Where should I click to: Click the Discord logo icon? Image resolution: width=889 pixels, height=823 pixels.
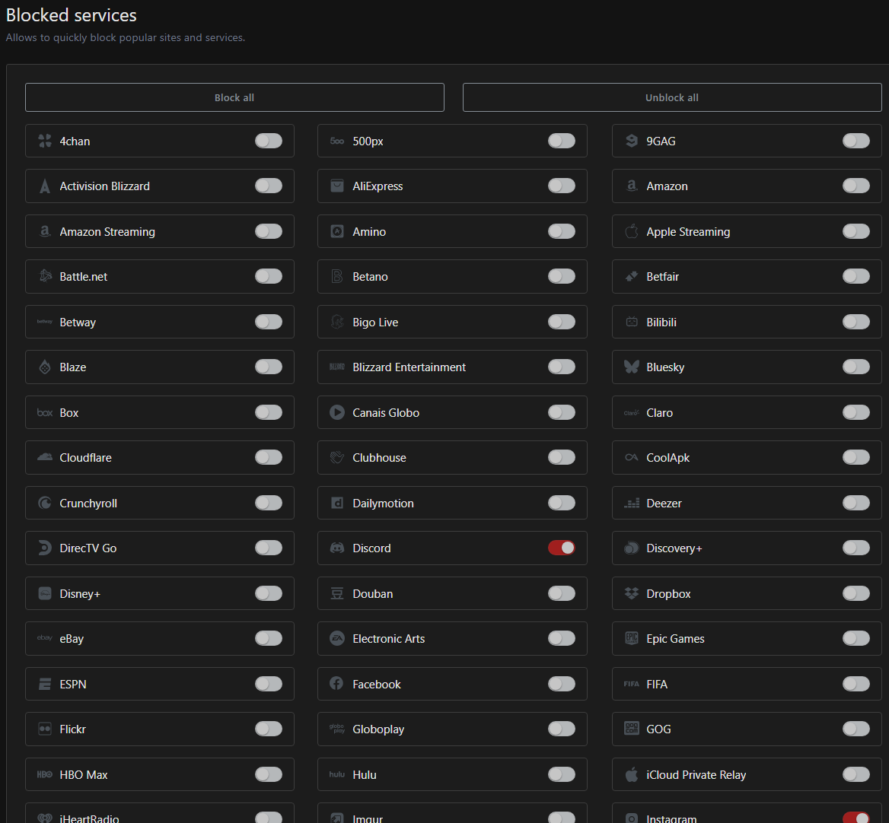(337, 548)
